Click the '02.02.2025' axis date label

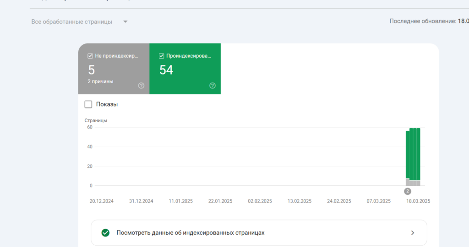click(x=260, y=201)
